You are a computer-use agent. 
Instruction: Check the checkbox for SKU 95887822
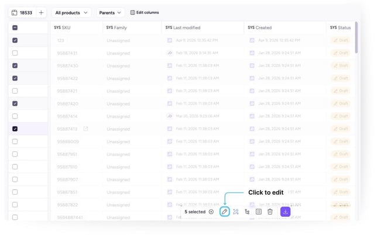pyautogui.click(x=15, y=205)
